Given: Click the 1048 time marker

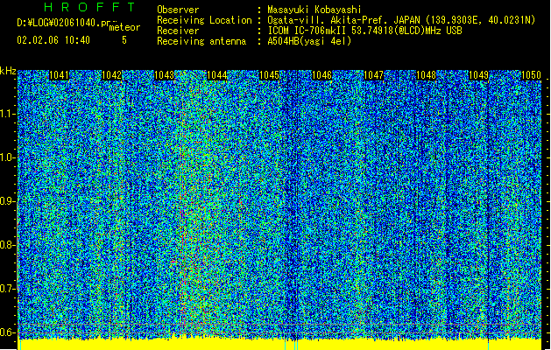Looking at the screenshot, I should click(x=427, y=75).
